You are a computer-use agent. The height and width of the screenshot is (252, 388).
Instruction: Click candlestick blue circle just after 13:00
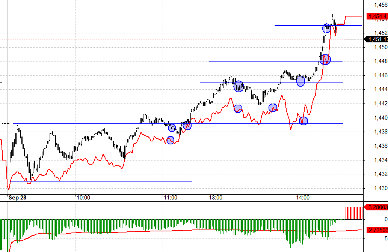(239, 87)
